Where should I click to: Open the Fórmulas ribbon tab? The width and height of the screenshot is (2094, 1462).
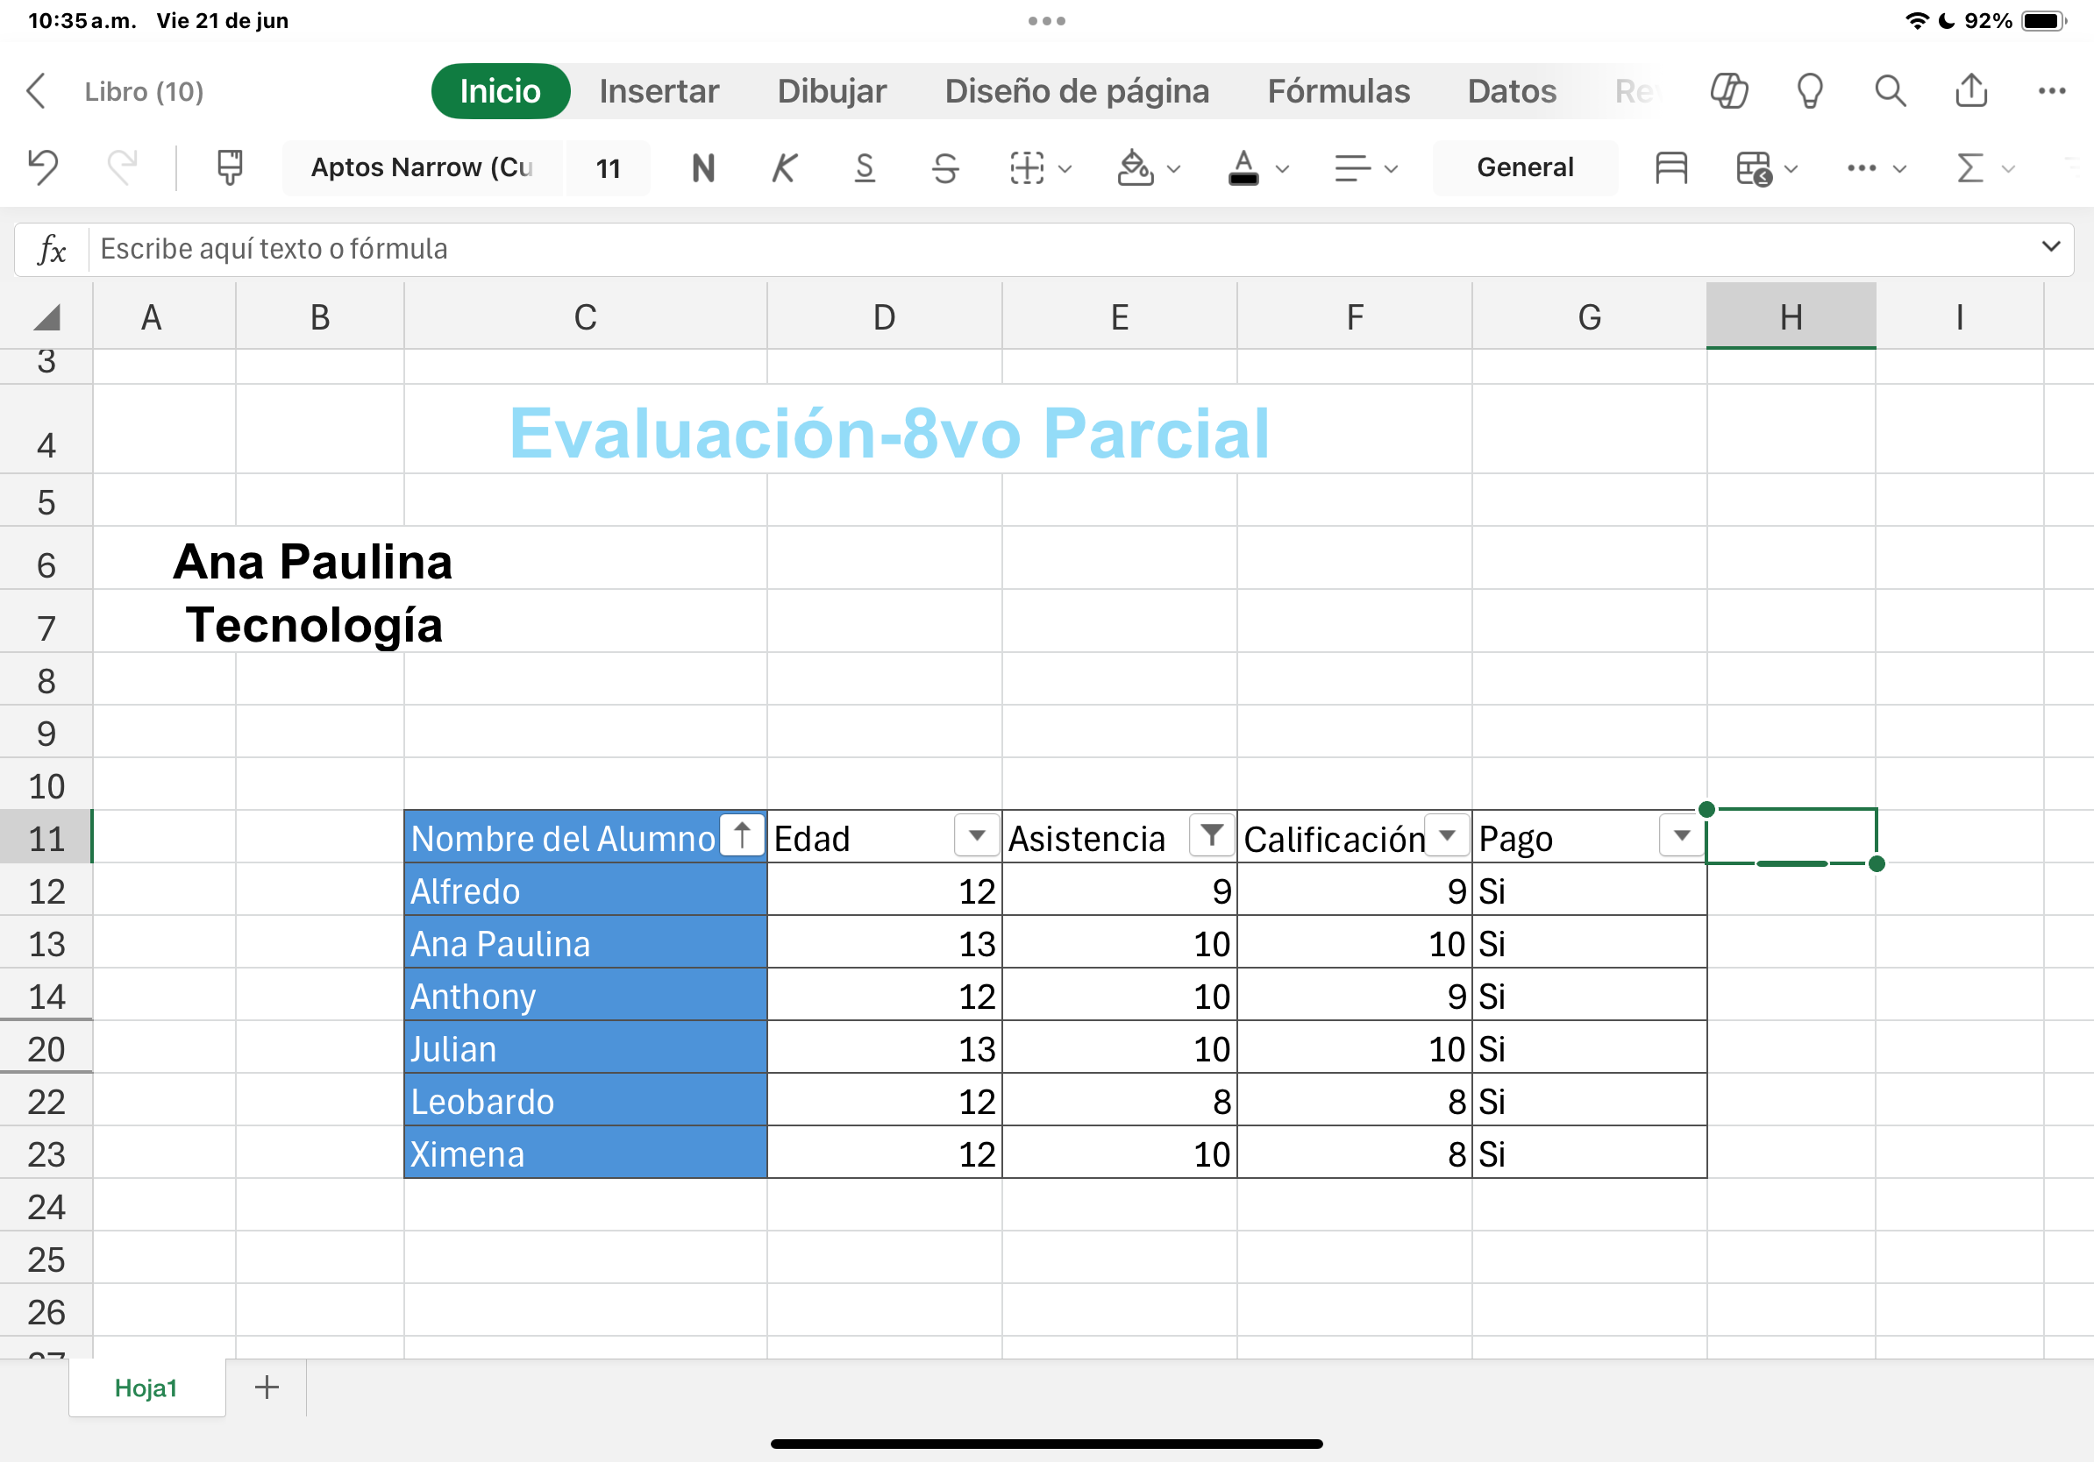(x=1338, y=91)
